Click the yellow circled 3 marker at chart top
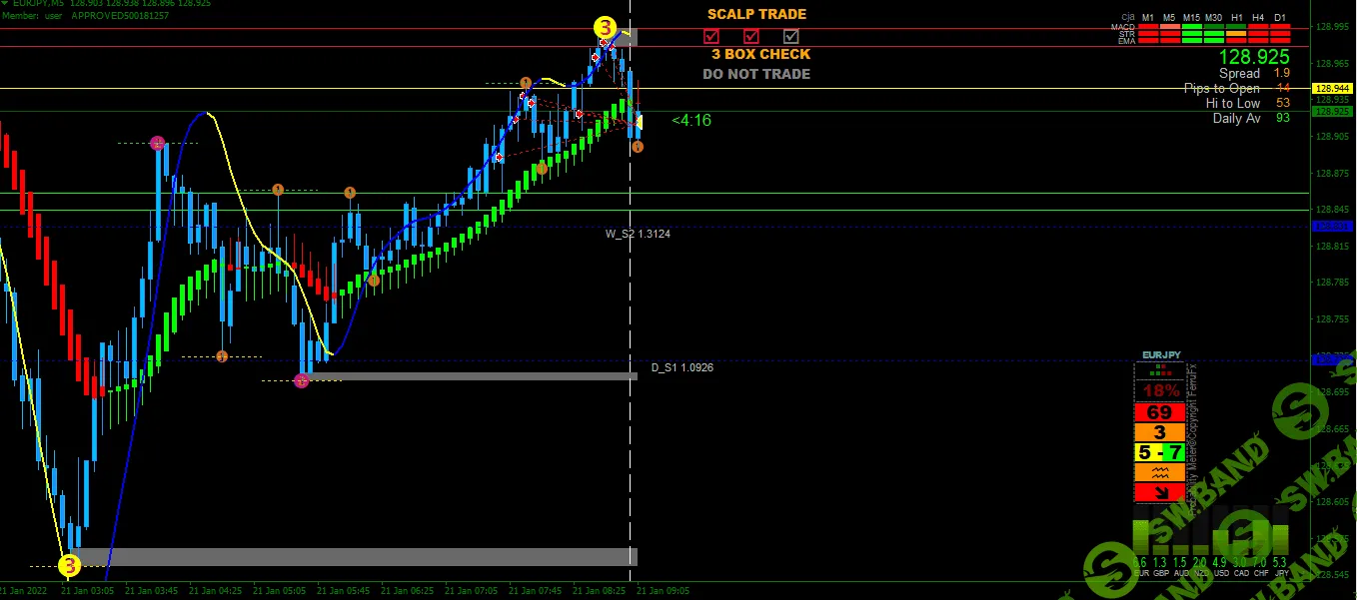This screenshot has width=1357, height=600. pyautogui.click(x=604, y=28)
